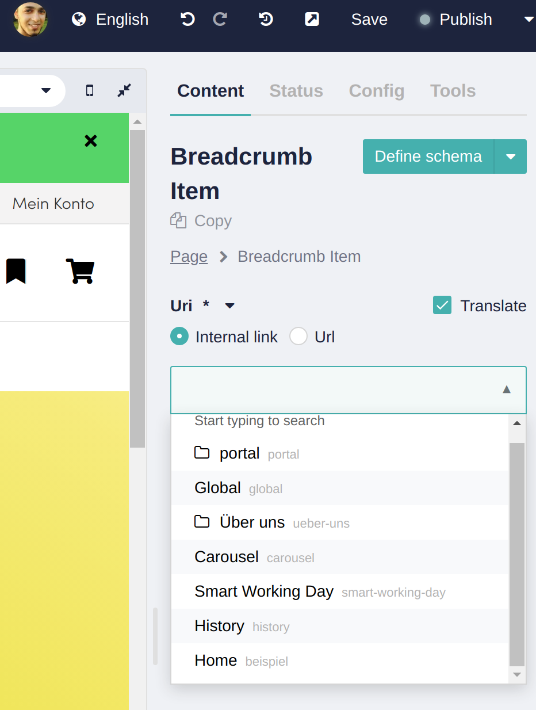Open the Publish dropdown arrow

(528, 19)
